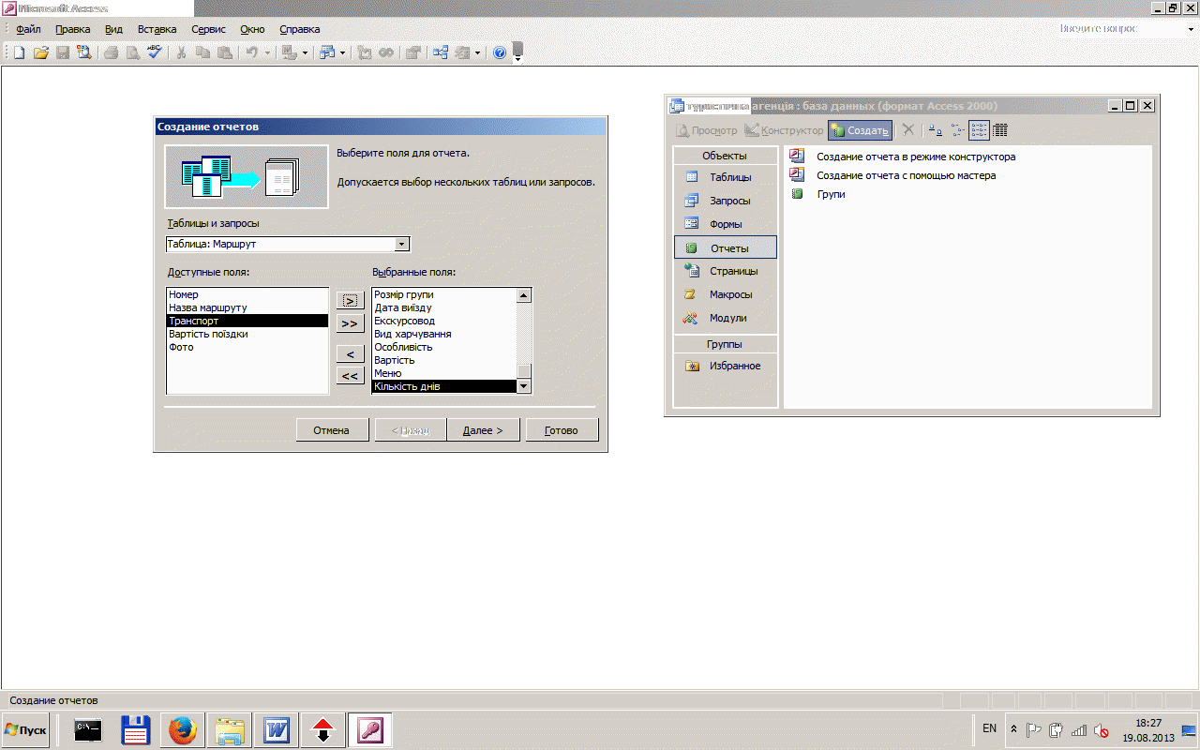Launch Firefox from the taskbar
The height and width of the screenshot is (750, 1200).
[x=183, y=729]
